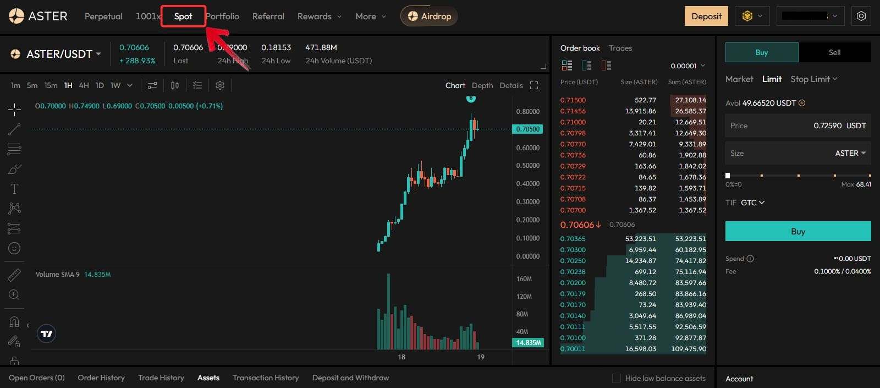
Task: Change Size unit ASTER dropdown
Action: pyautogui.click(x=850, y=153)
